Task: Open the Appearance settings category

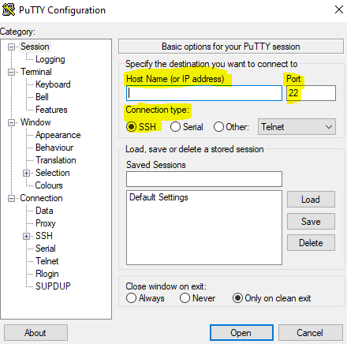Action: [58, 135]
